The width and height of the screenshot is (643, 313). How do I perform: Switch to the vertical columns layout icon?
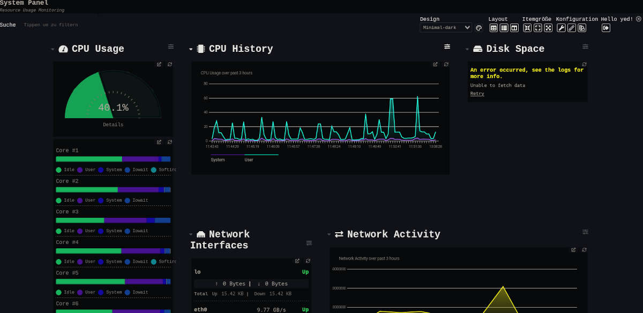(514, 28)
